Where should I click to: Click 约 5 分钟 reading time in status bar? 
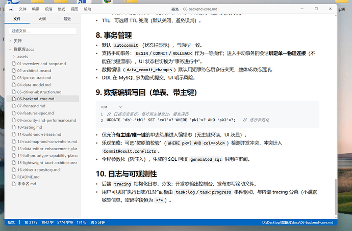[x=97, y=222]
